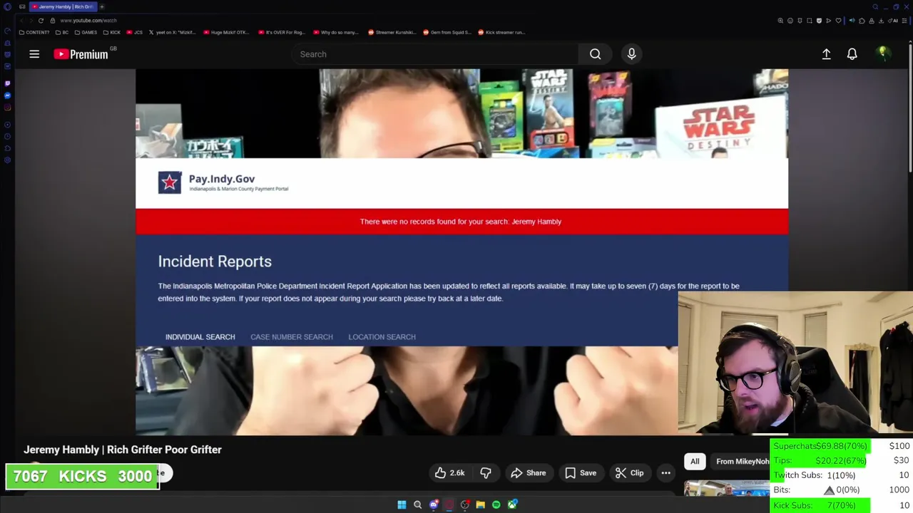Screen dimensions: 913x513
Task: Open the 'Huge Mizkif OTK' bookmark
Action: pyautogui.click(x=227, y=32)
